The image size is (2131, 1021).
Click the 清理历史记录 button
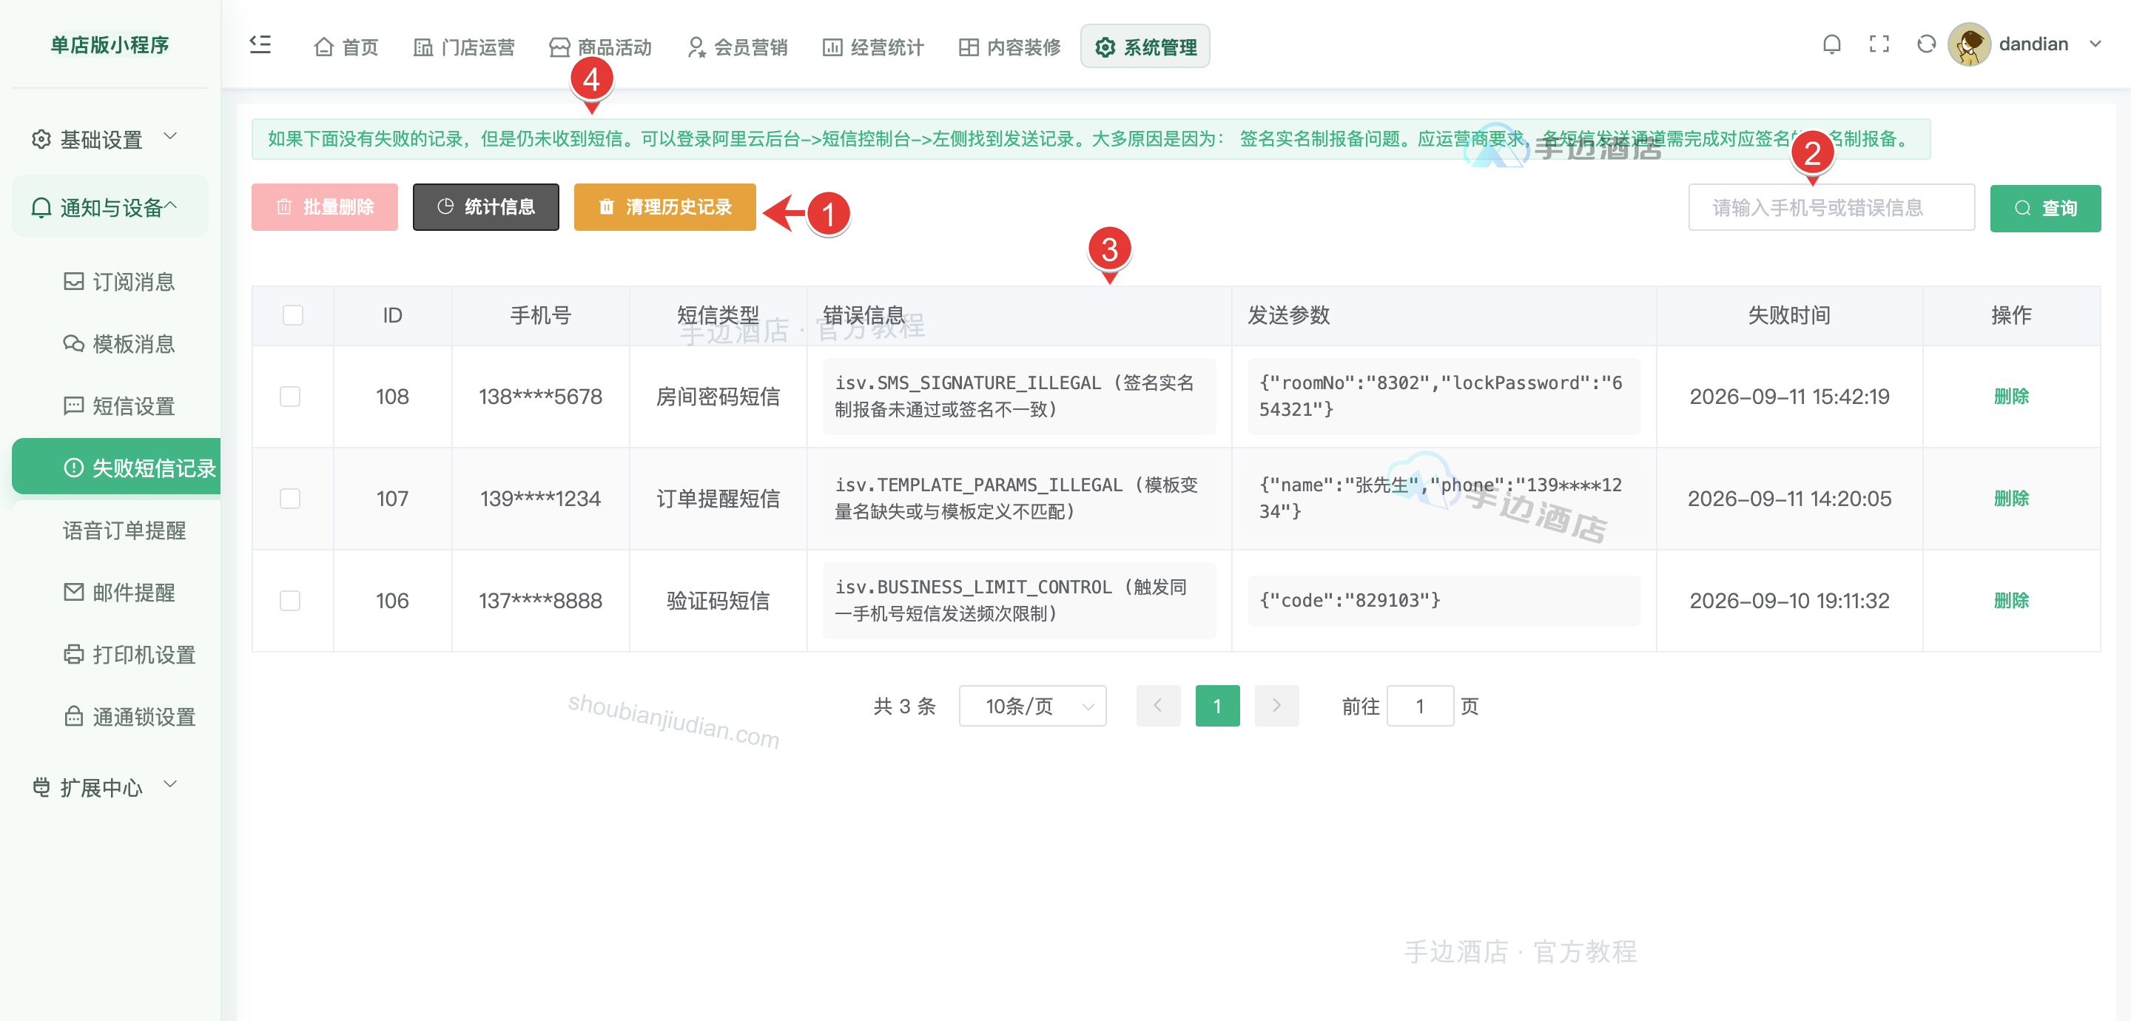[x=665, y=207]
